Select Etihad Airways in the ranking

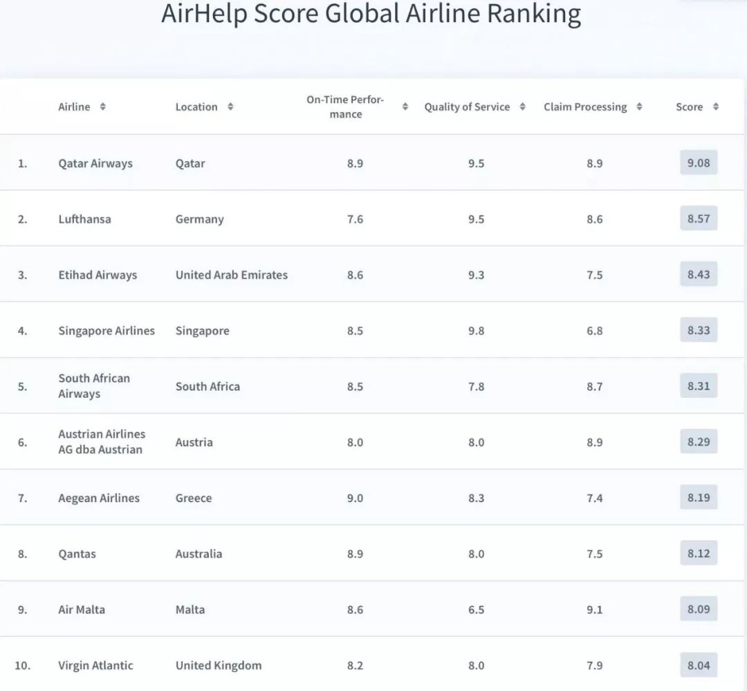click(98, 275)
